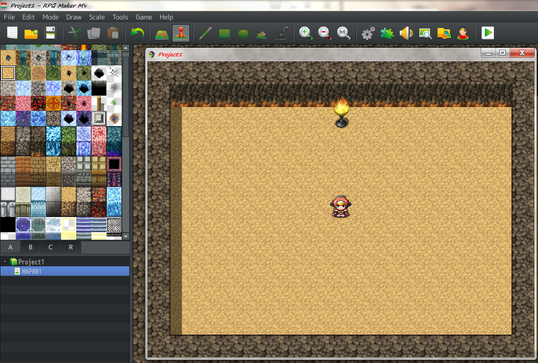Collapse the Project1 tree node
Screen dimensions: 538x363
(5, 262)
